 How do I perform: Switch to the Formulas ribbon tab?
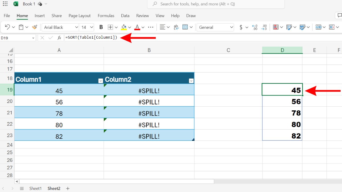coord(106,16)
